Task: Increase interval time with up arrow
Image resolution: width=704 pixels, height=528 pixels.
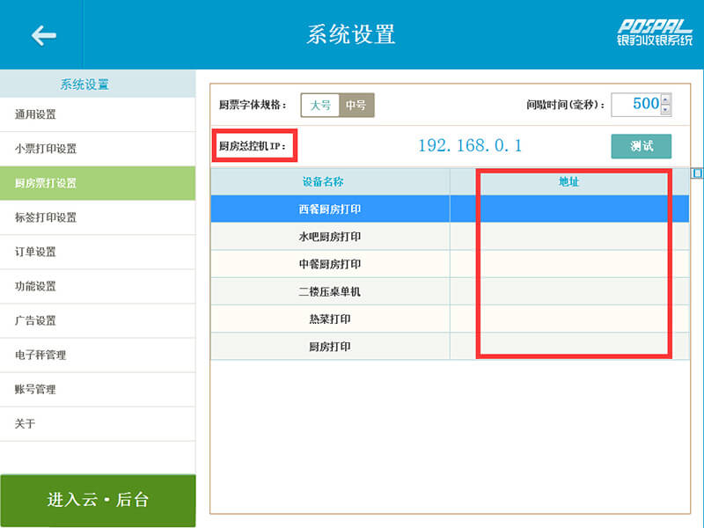Action: (665, 99)
